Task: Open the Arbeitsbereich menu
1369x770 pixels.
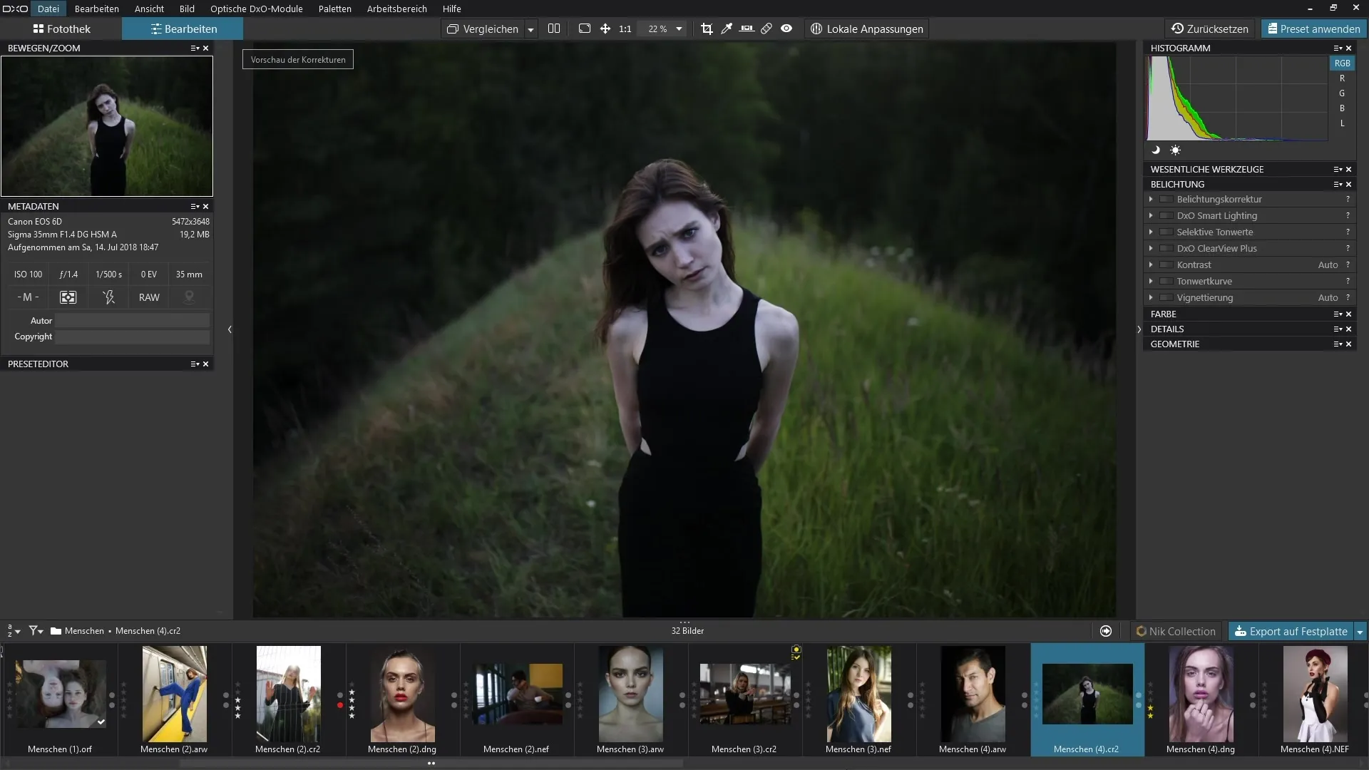Action: [x=396, y=9]
